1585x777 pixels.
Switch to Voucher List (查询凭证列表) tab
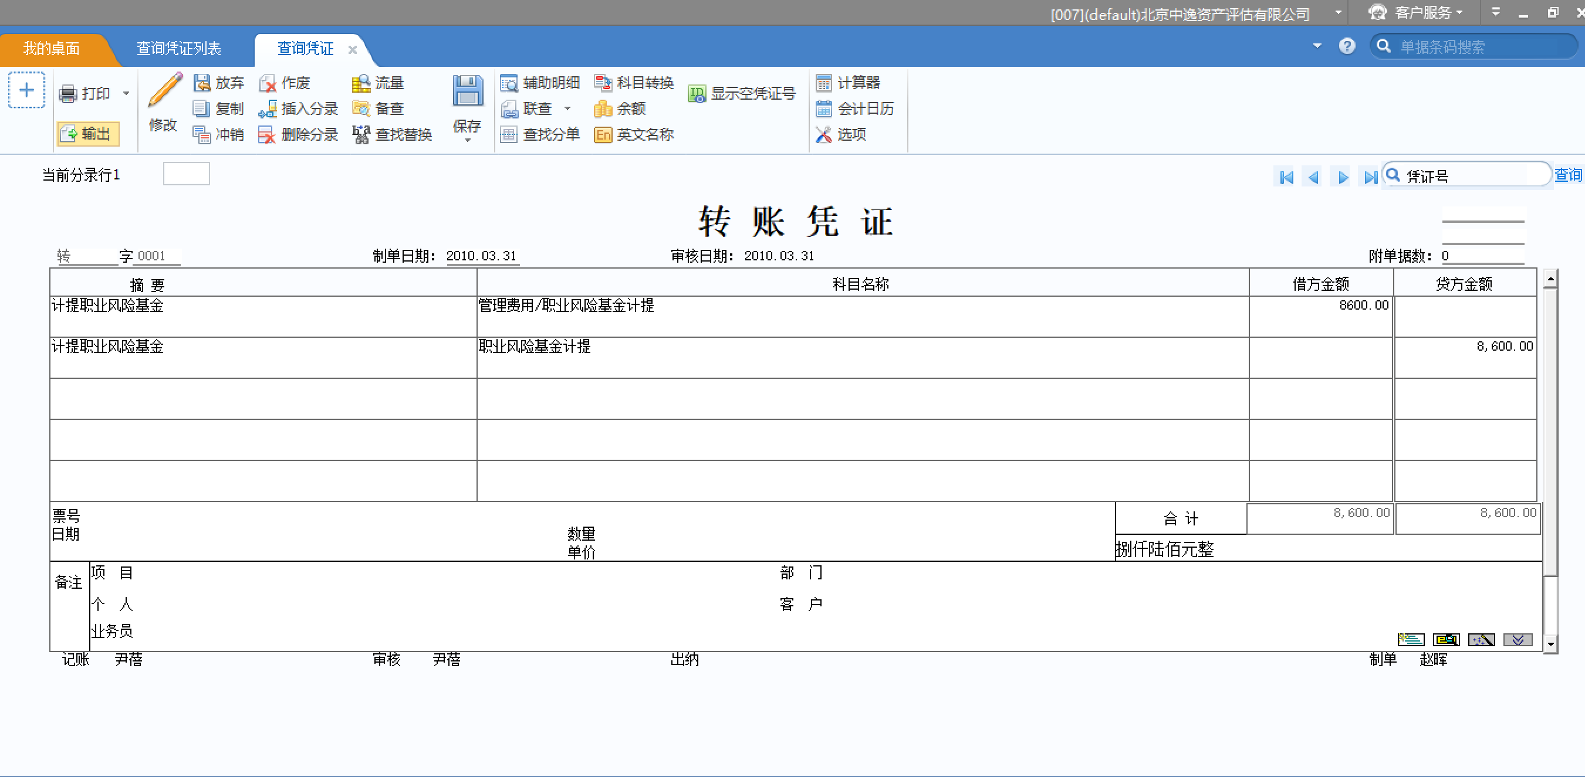coord(178,49)
